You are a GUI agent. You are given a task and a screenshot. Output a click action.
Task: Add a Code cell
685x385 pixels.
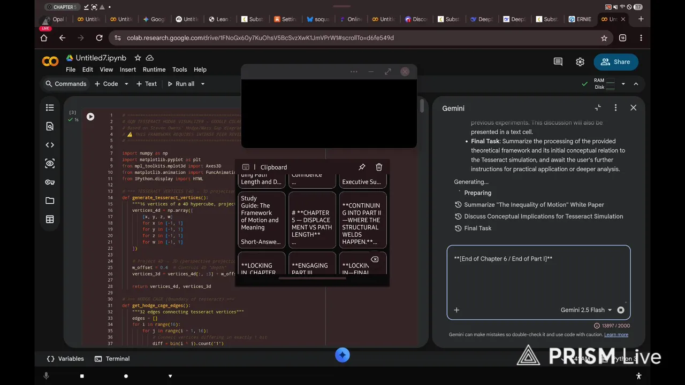click(x=106, y=84)
